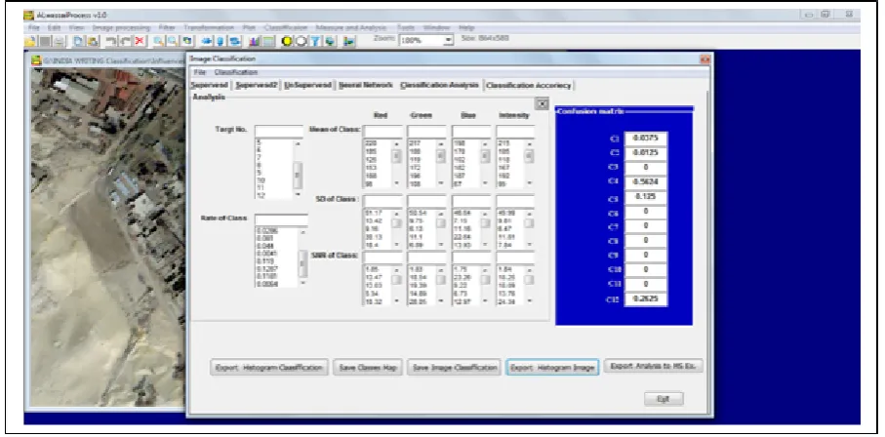Viewport: 885px width, 437px height.
Task: Click Export Analysis to MS Ex. button
Action: click(654, 366)
